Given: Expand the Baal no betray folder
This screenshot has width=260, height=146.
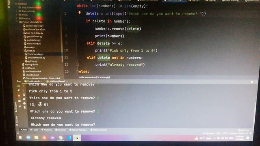Looking at the screenshot, I should click(16, 11).
